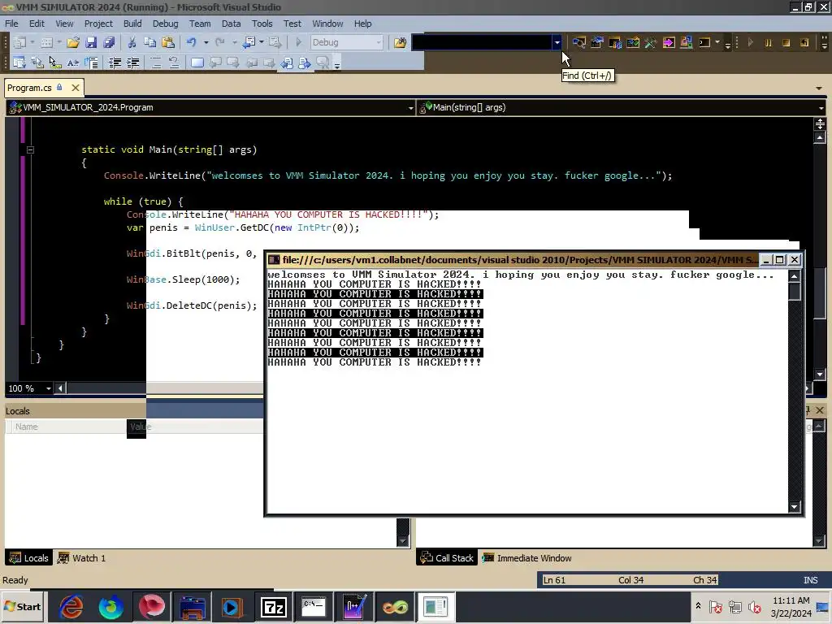
Task: Collapse the Main method code outline
Action: (30, 149)
